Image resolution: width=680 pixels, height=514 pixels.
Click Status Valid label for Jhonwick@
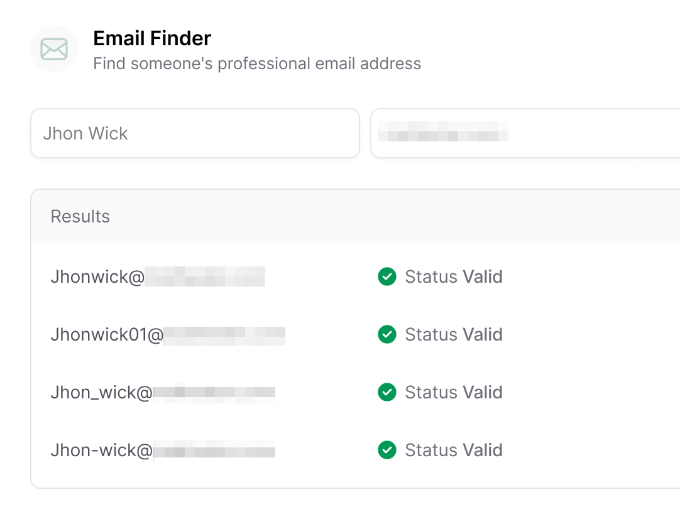point(454,276)
